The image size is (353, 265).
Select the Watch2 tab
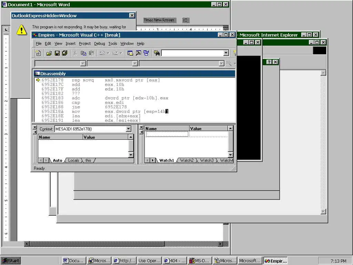(x=187, y=160)
